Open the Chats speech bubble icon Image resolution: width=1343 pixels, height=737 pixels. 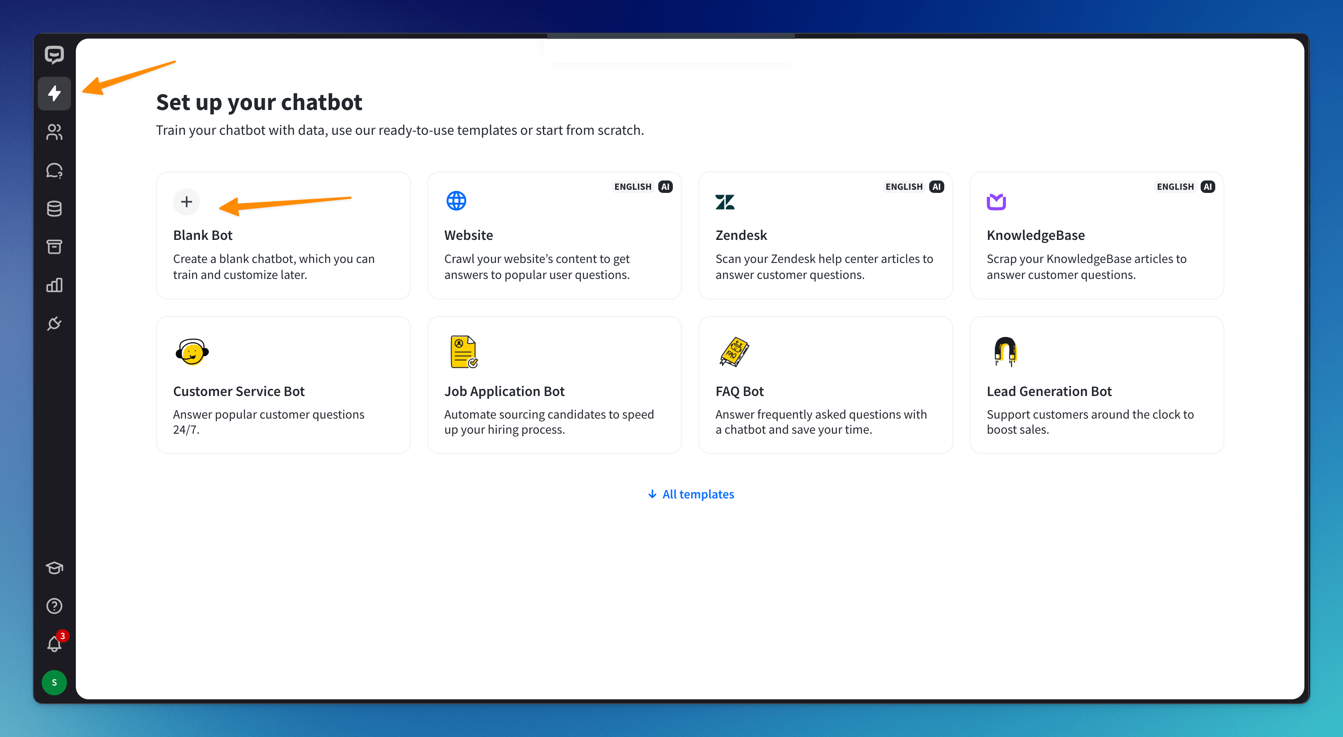point(54,170)
